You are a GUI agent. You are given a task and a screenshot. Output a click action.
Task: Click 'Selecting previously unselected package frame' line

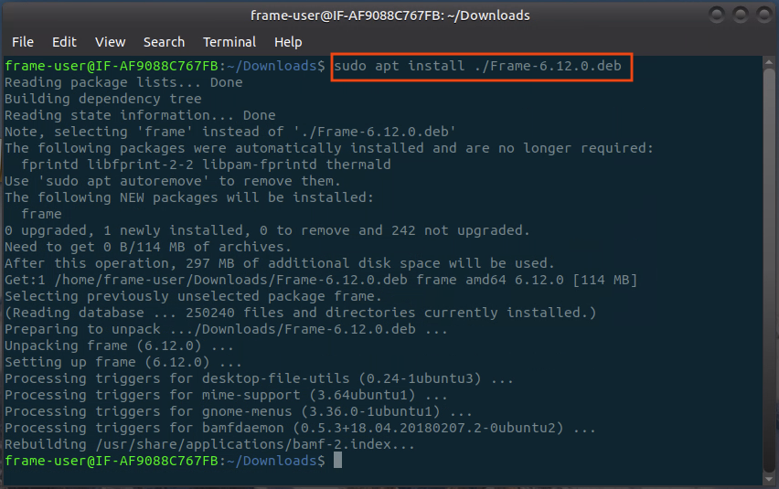pyautogui.click(x=193, y=296)
